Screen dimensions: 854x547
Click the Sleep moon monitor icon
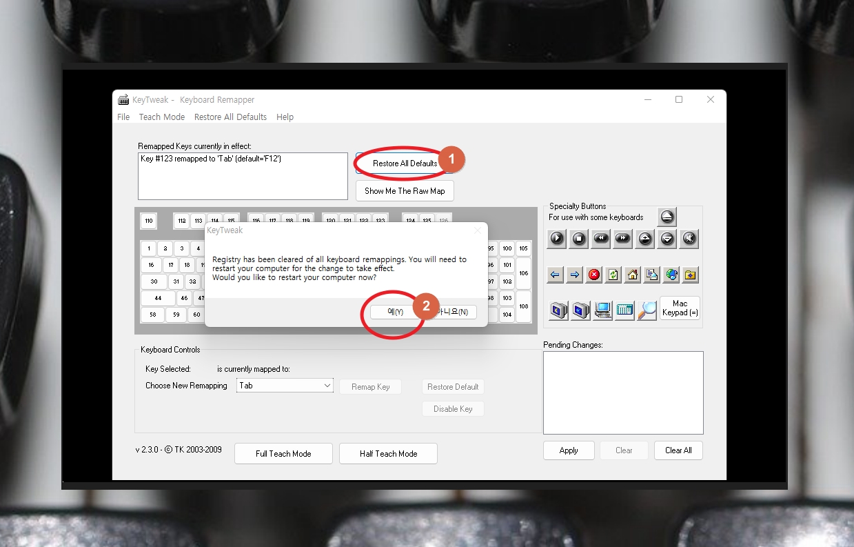558,310
